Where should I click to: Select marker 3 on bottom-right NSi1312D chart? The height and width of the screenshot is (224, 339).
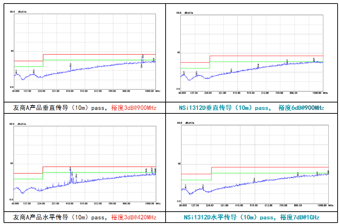coord(254,181)
